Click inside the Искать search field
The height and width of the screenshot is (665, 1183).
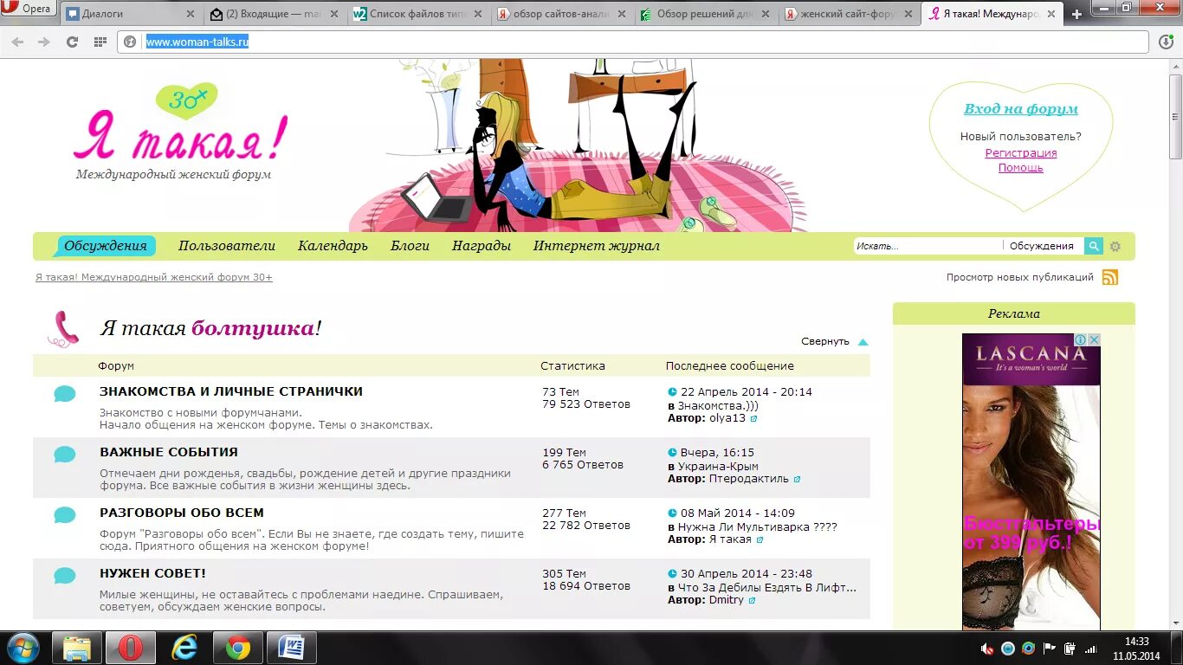[x=927, y=246]
